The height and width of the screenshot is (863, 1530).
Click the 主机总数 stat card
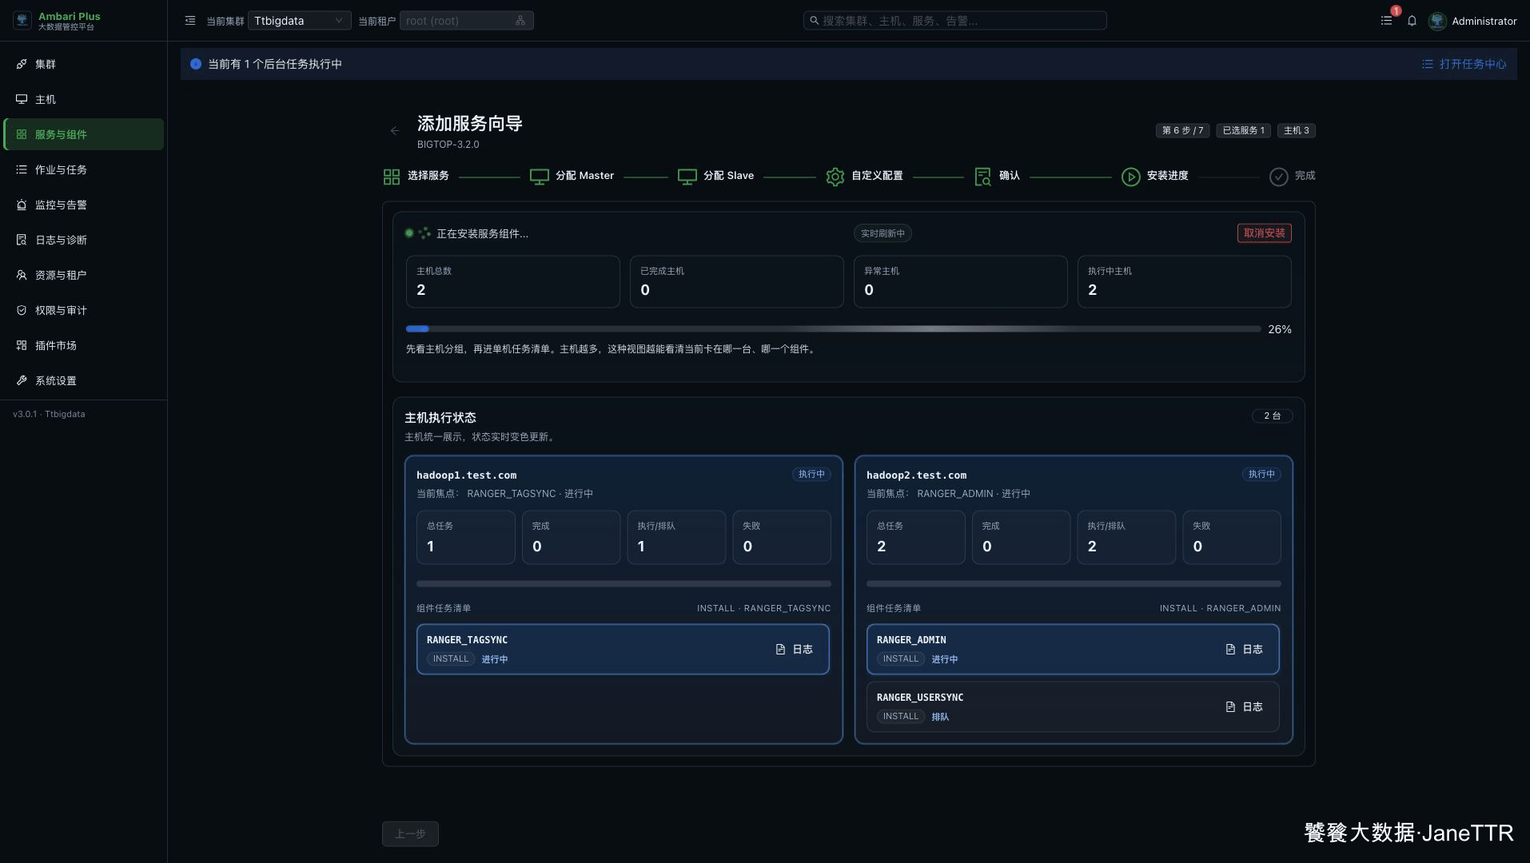(x=512, y=281)
